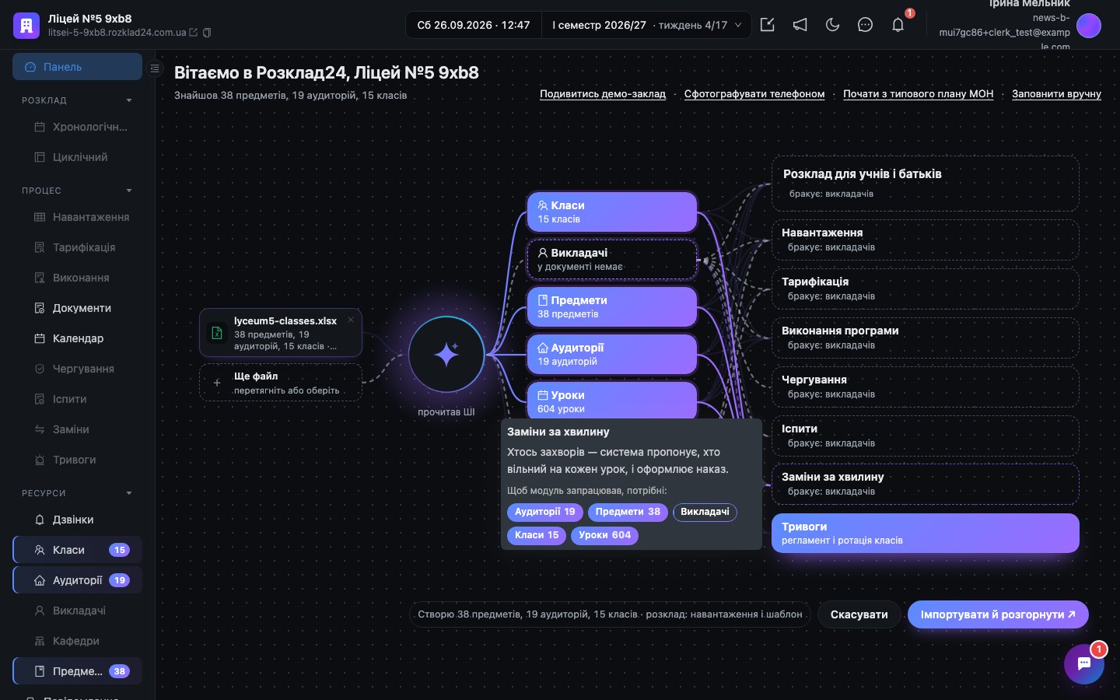This screenshot has width=1120, height=700.
Task: Select the Класи 15 класів node
Action: pyautogui.click(x=612, y=212)
